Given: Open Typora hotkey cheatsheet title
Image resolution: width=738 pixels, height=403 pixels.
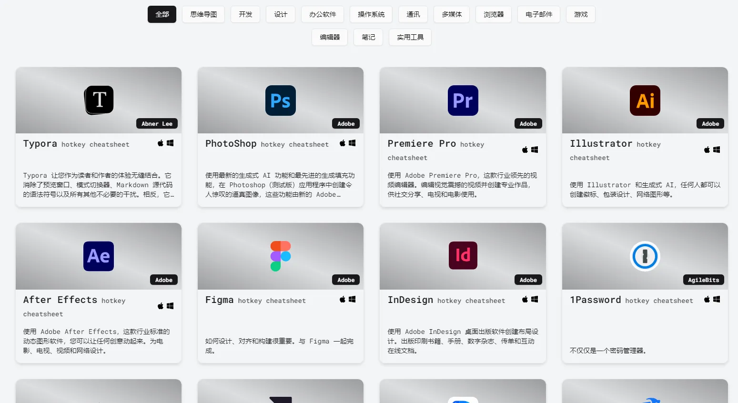Looking at the screenshot, I should [x=76, y=144].
